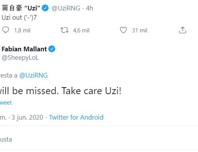This screenshot has height=152, width=198.
Task: Click the share upload icon
Action: point(183,30)
